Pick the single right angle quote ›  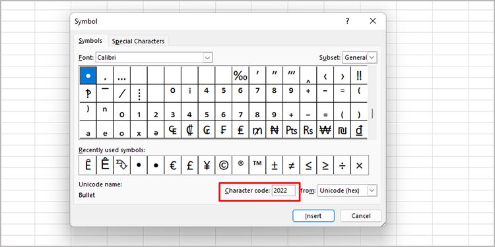[342, 75]
